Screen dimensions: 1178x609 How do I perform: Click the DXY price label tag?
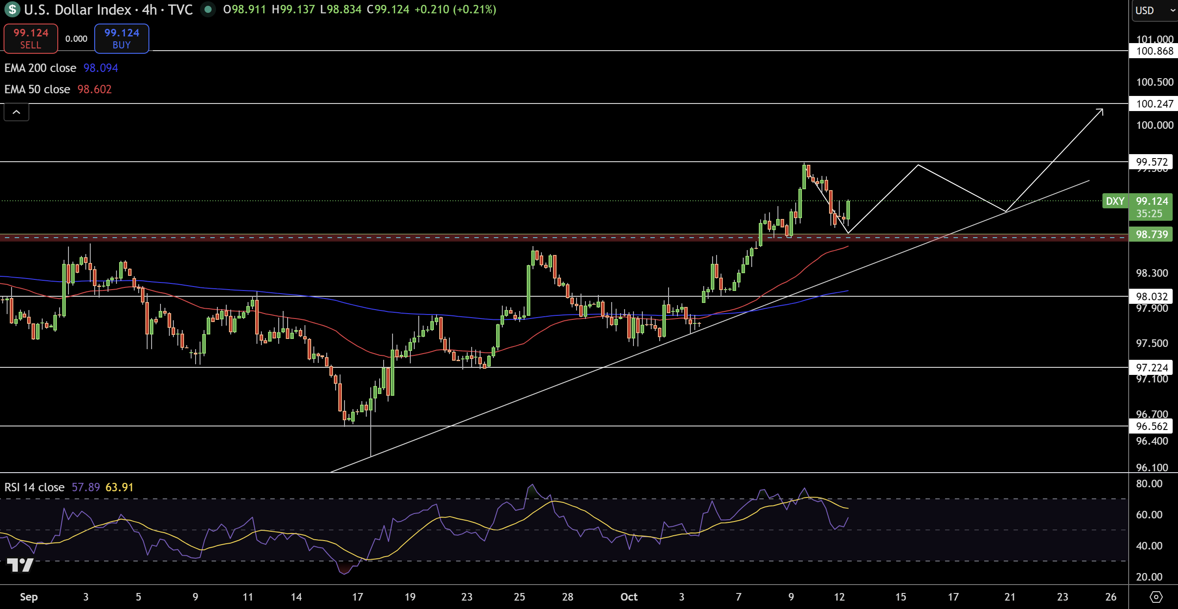(1114, 201)
